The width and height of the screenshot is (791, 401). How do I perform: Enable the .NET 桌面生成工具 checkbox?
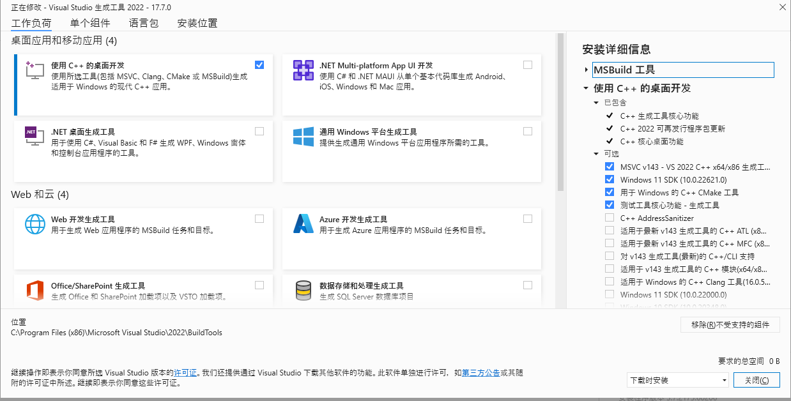pos(259,131)
